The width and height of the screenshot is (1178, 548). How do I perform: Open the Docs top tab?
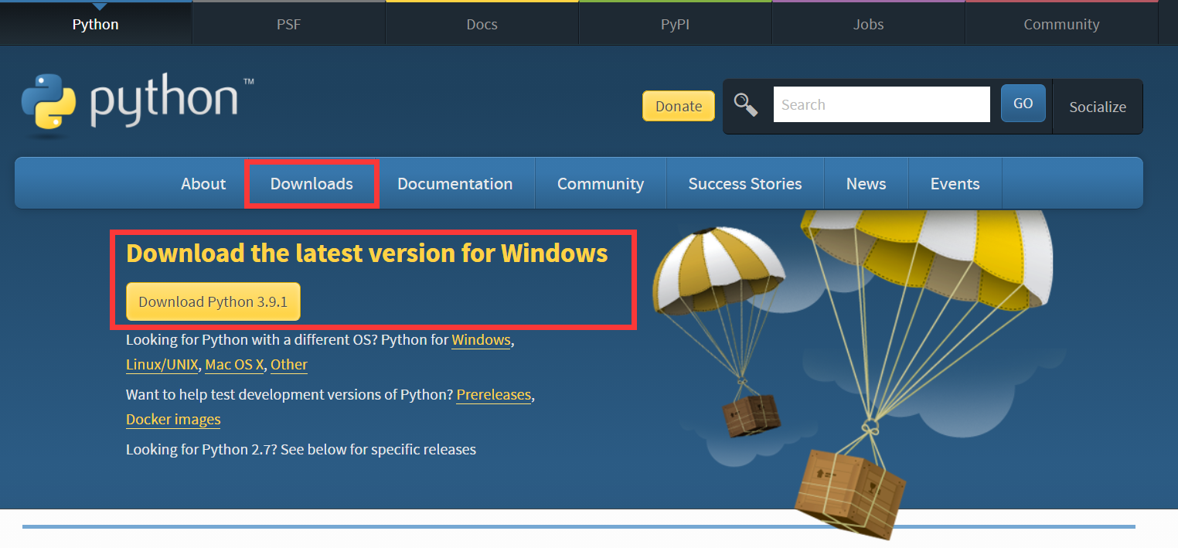point(482,24)
